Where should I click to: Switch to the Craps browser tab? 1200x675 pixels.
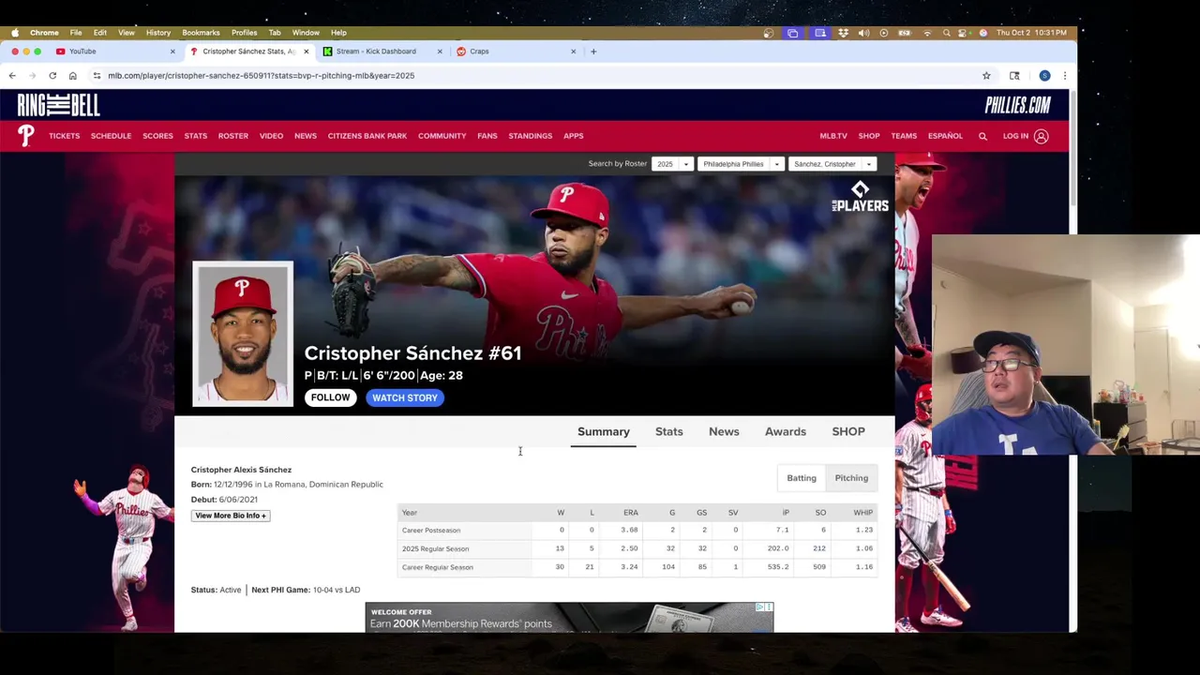point(514,52)
